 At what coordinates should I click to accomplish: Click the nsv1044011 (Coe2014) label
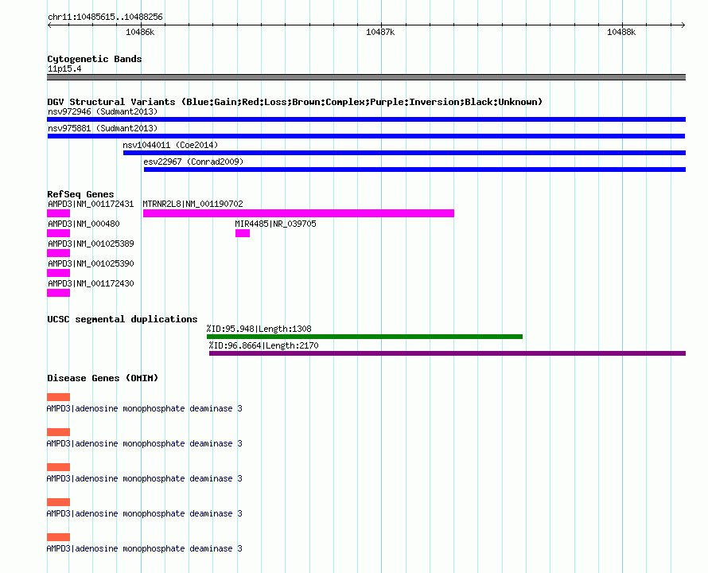click(170, 145)
